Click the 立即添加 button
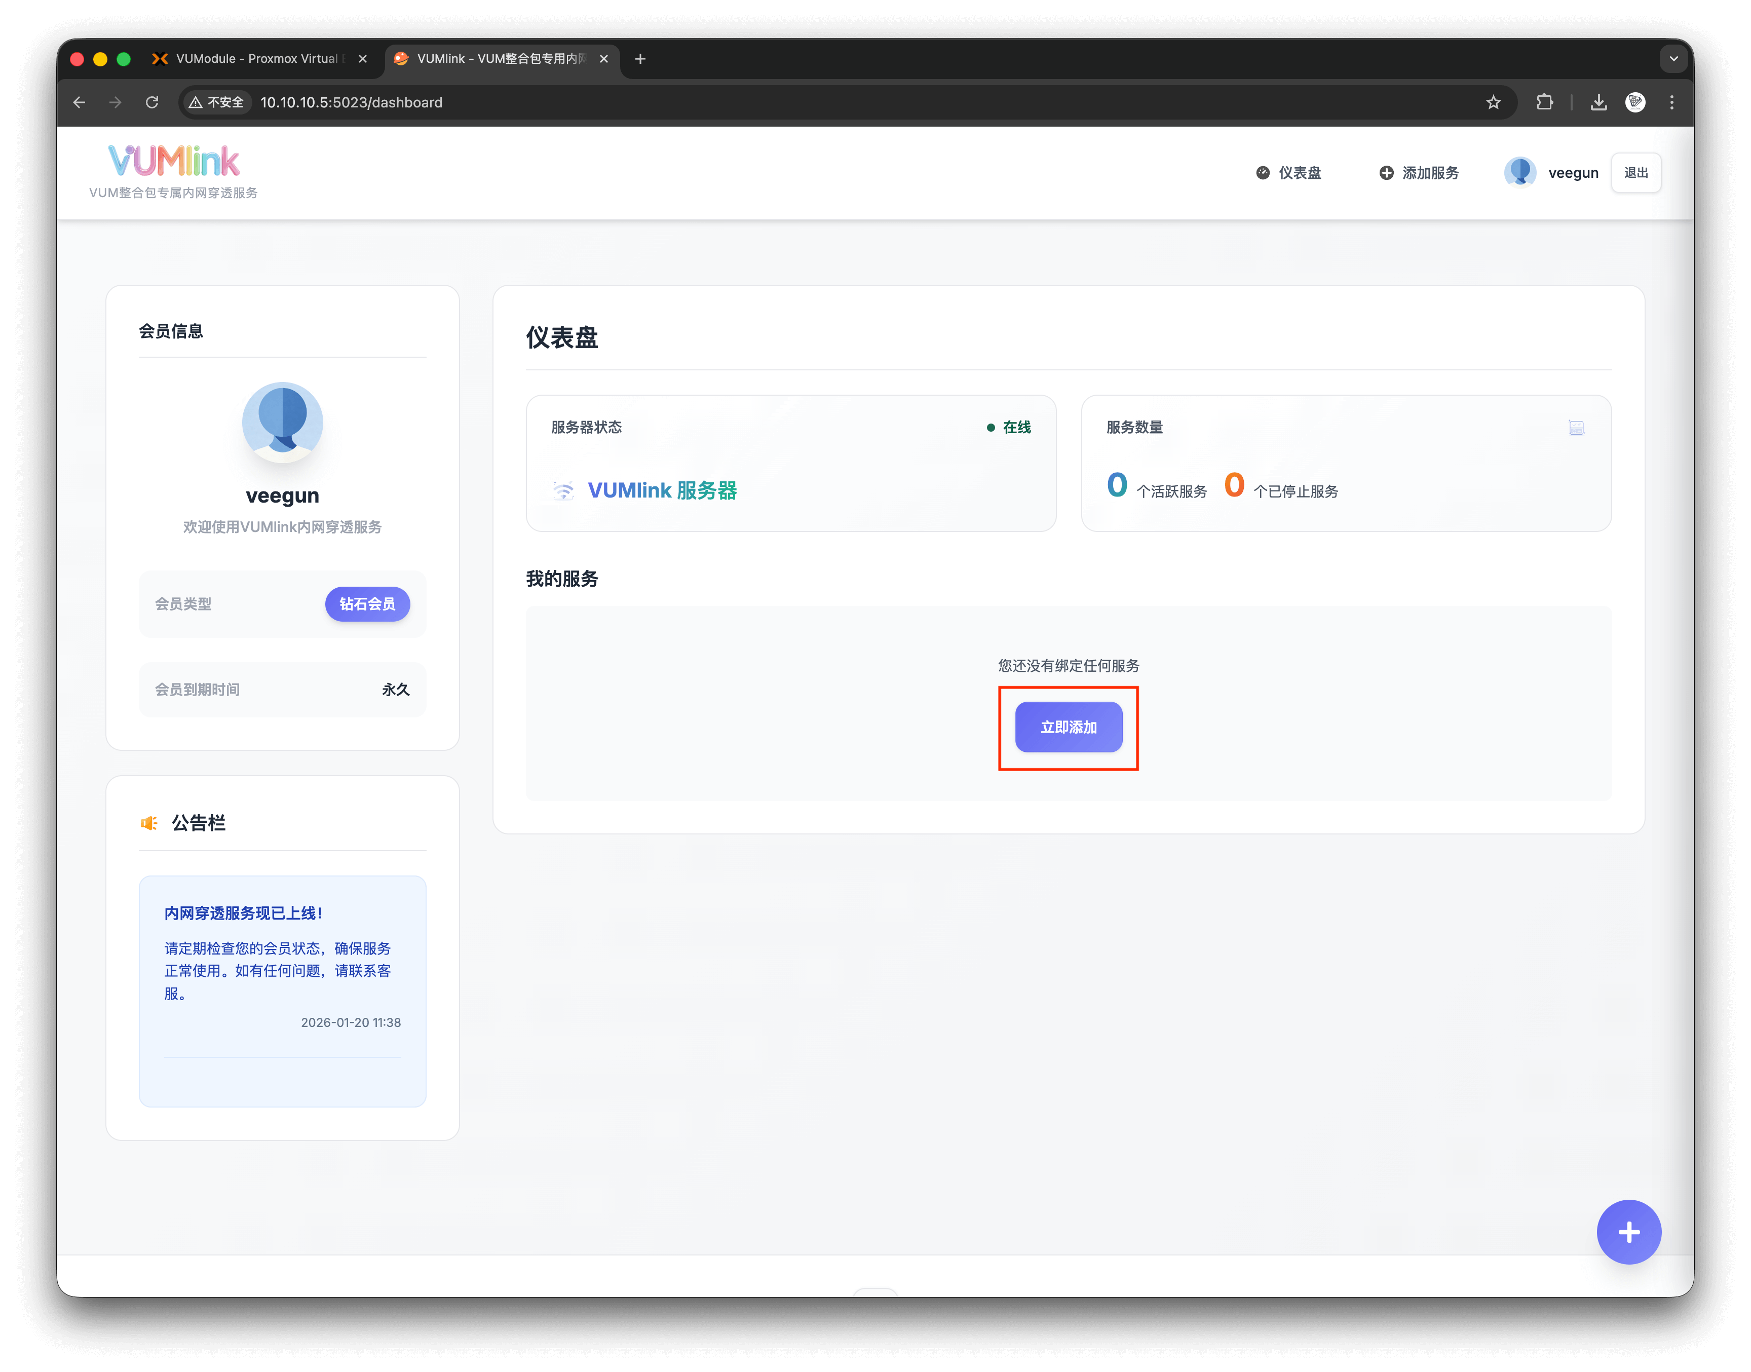Image resolution: width=1751 pixels, height=1372 pixels. 1068,727
